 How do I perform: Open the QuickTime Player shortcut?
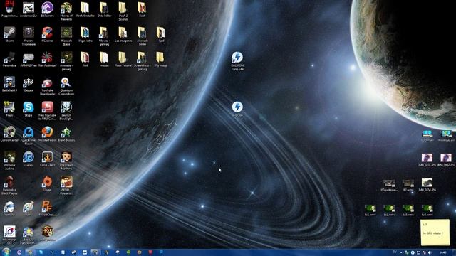coord(28,136)
